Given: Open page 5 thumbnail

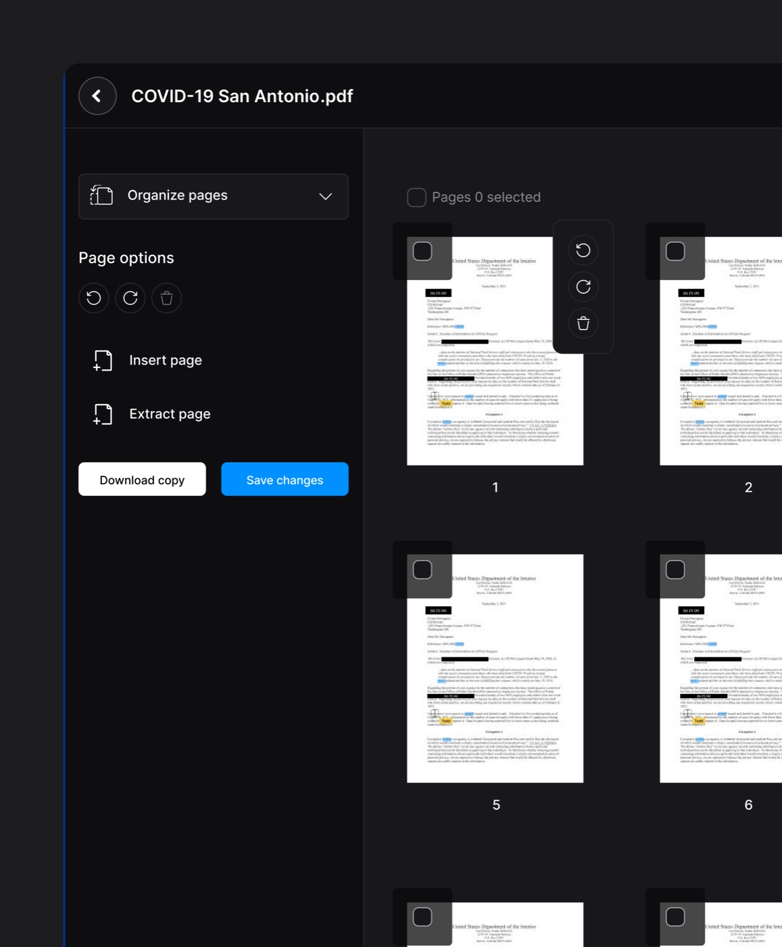Looking at the screenshot, I should click(495, 668).
